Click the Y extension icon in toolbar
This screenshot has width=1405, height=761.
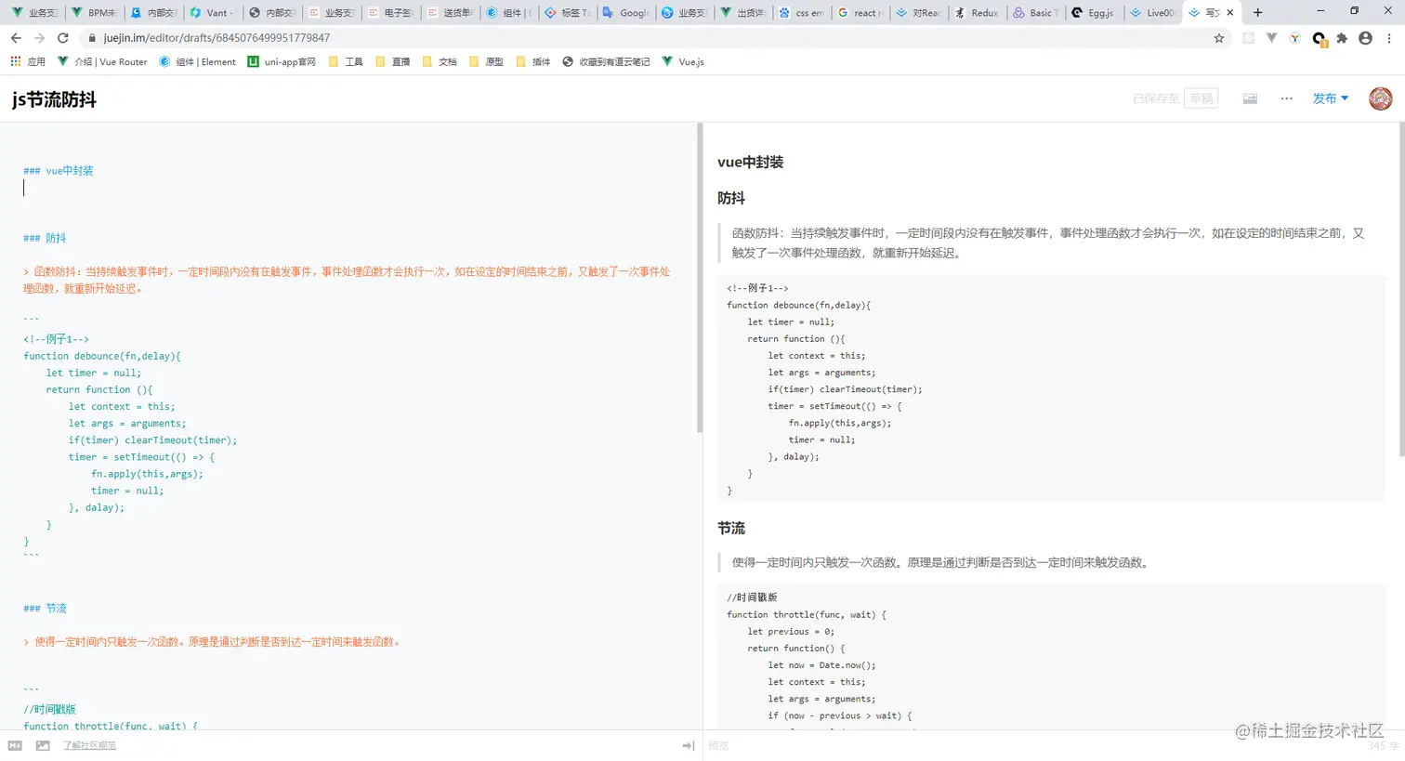[1295, 38]
